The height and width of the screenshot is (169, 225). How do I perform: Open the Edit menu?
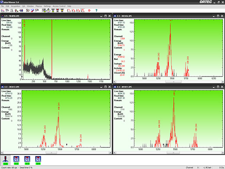pos(7,6)
